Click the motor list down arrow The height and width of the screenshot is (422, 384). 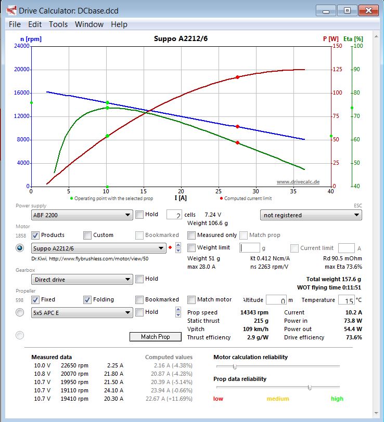pyautogui.click(x=178, y=251)
